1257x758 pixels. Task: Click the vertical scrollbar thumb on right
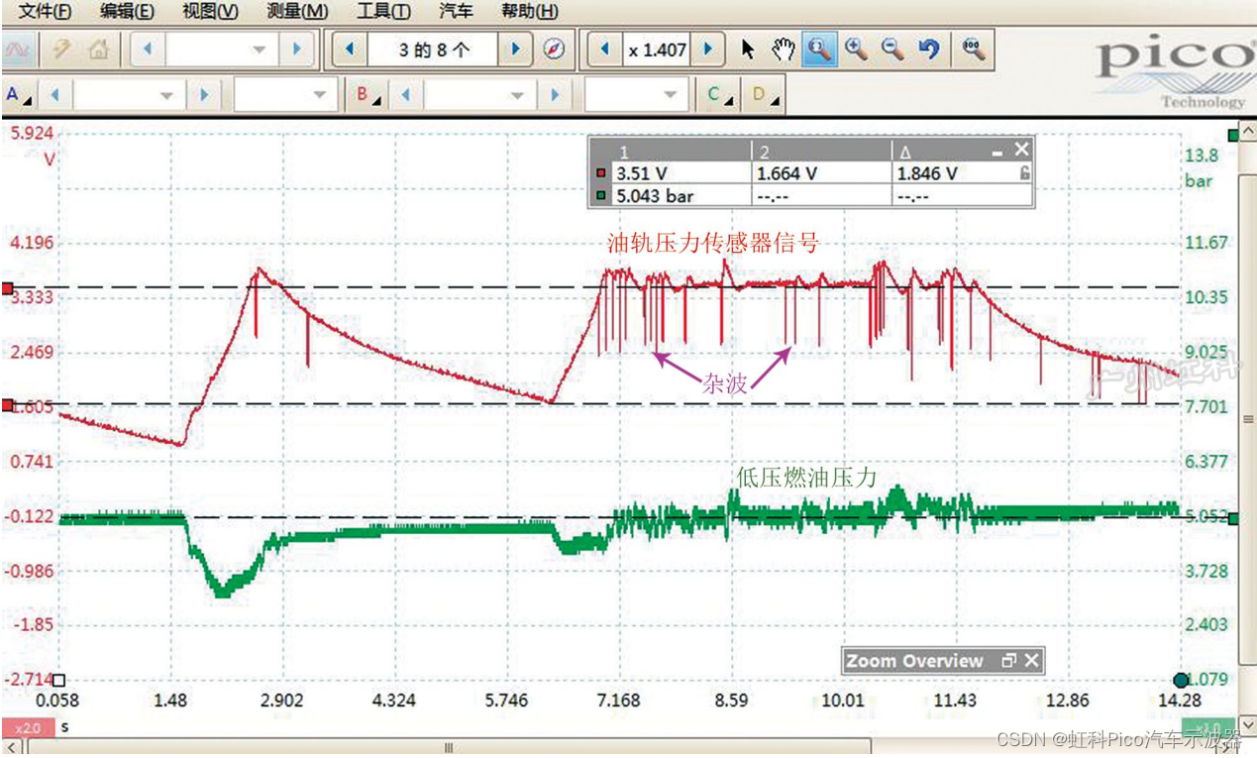[1248, 419]
